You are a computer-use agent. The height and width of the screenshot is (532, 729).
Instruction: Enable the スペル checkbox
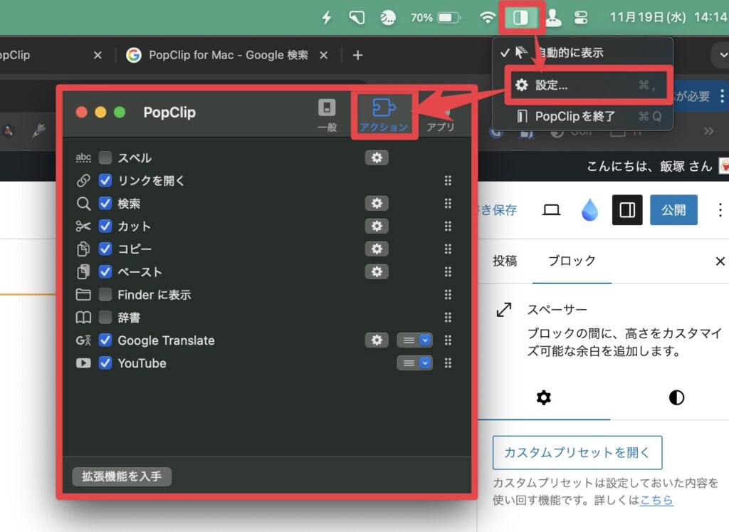(105, 158)
